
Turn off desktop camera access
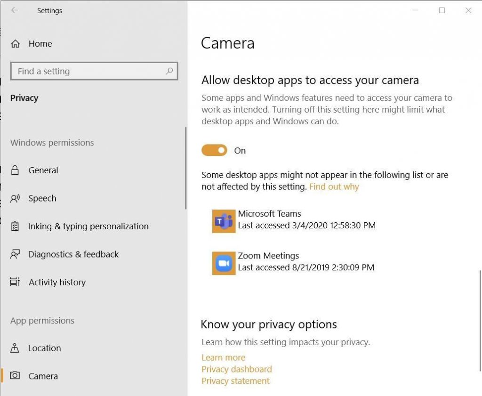pyautogui.click(x=214, y=150)
